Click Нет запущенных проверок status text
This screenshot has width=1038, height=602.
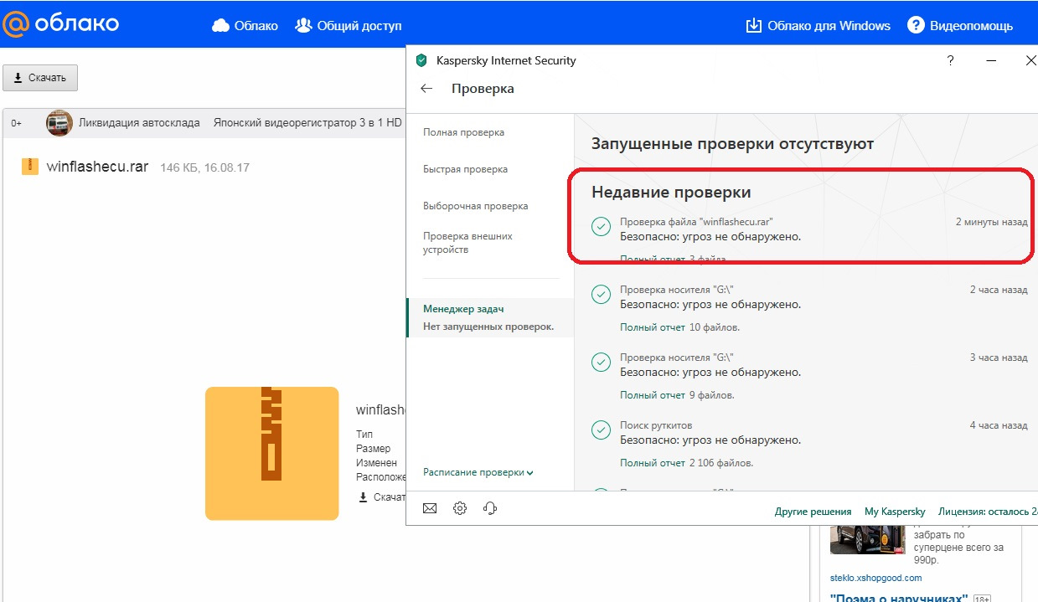[x=488, y=327]
